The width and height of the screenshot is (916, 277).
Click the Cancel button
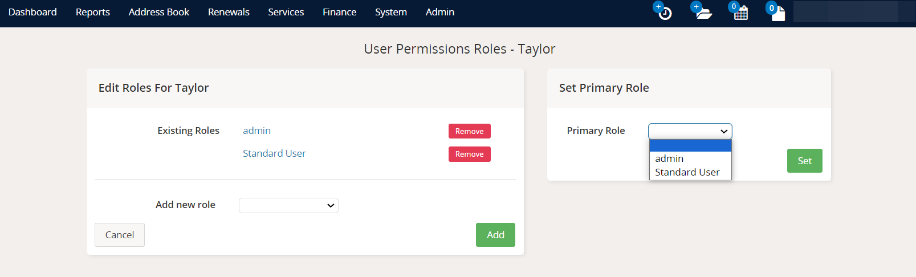tap(120, 235)
